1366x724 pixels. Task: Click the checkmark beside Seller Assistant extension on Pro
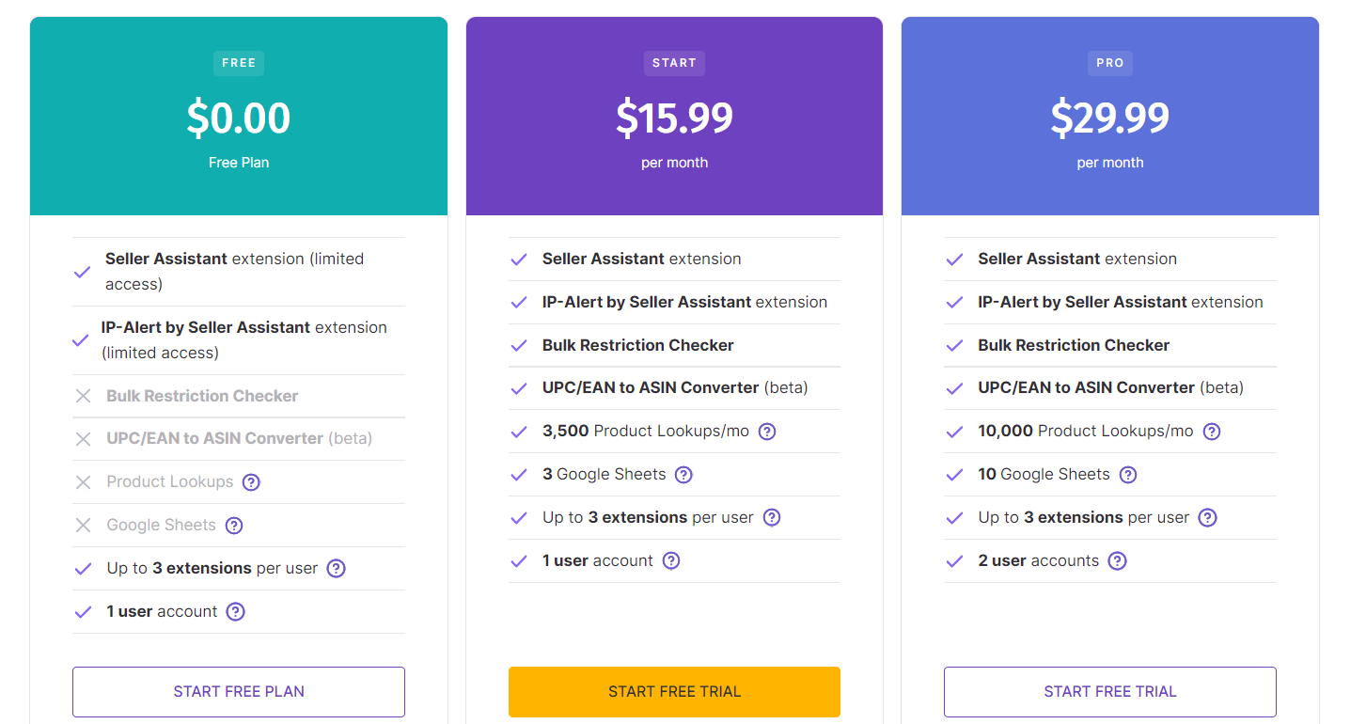pos(954,259)
